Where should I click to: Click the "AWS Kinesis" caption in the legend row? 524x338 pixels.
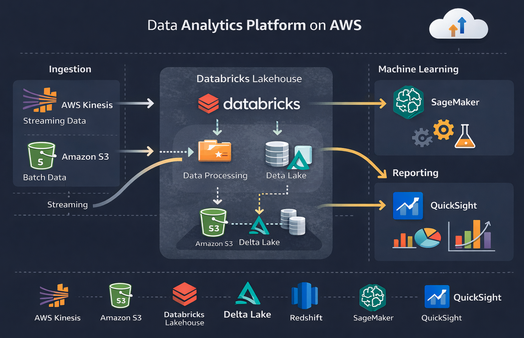(x=58, y=318)
